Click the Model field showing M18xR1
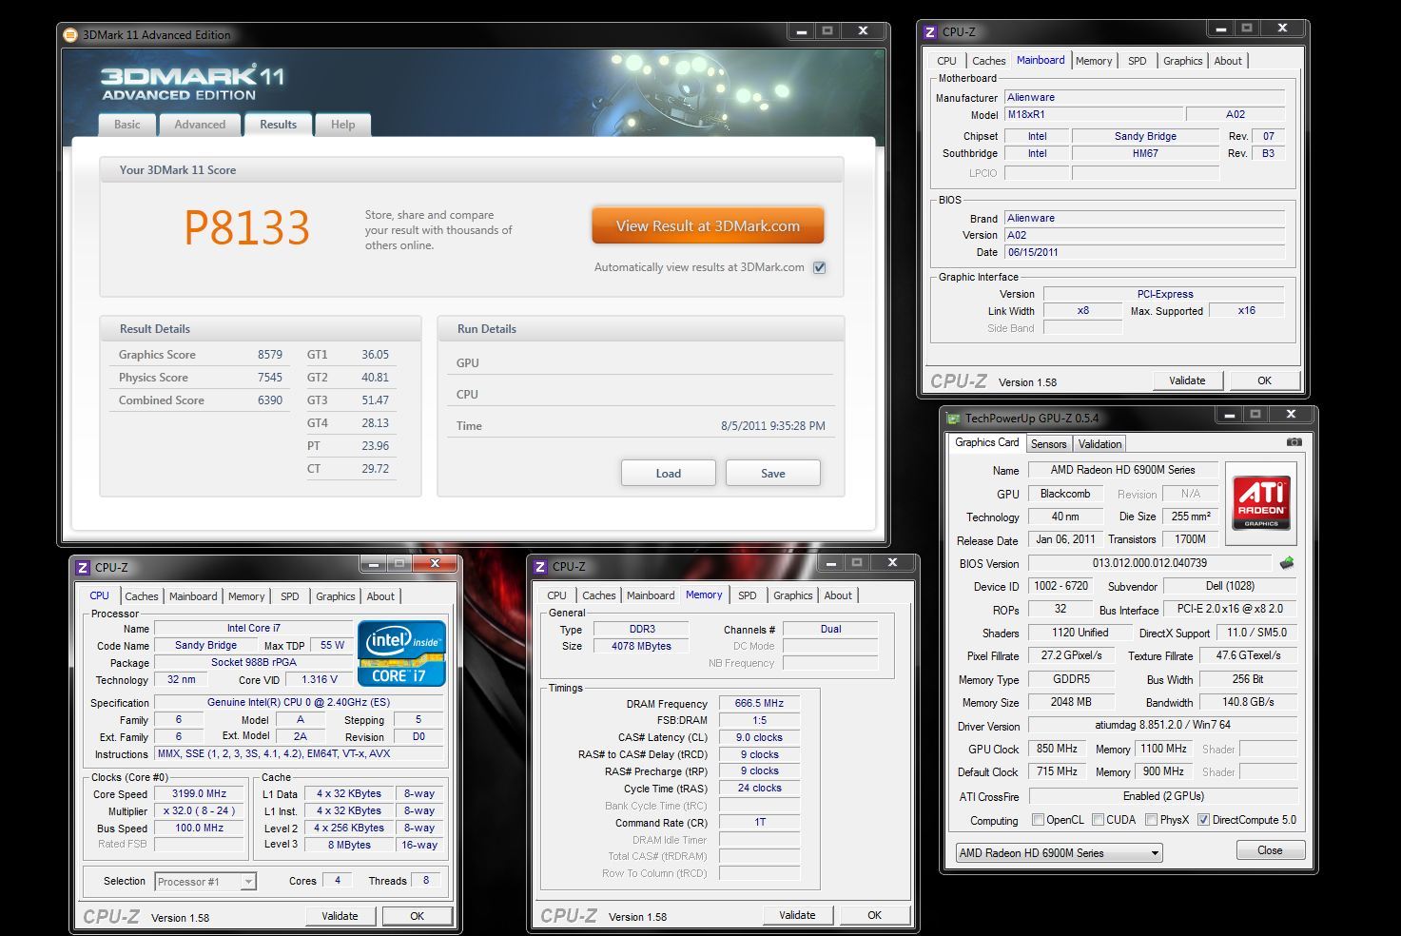The image size is (1401, 936). (x=1094, y=114)
